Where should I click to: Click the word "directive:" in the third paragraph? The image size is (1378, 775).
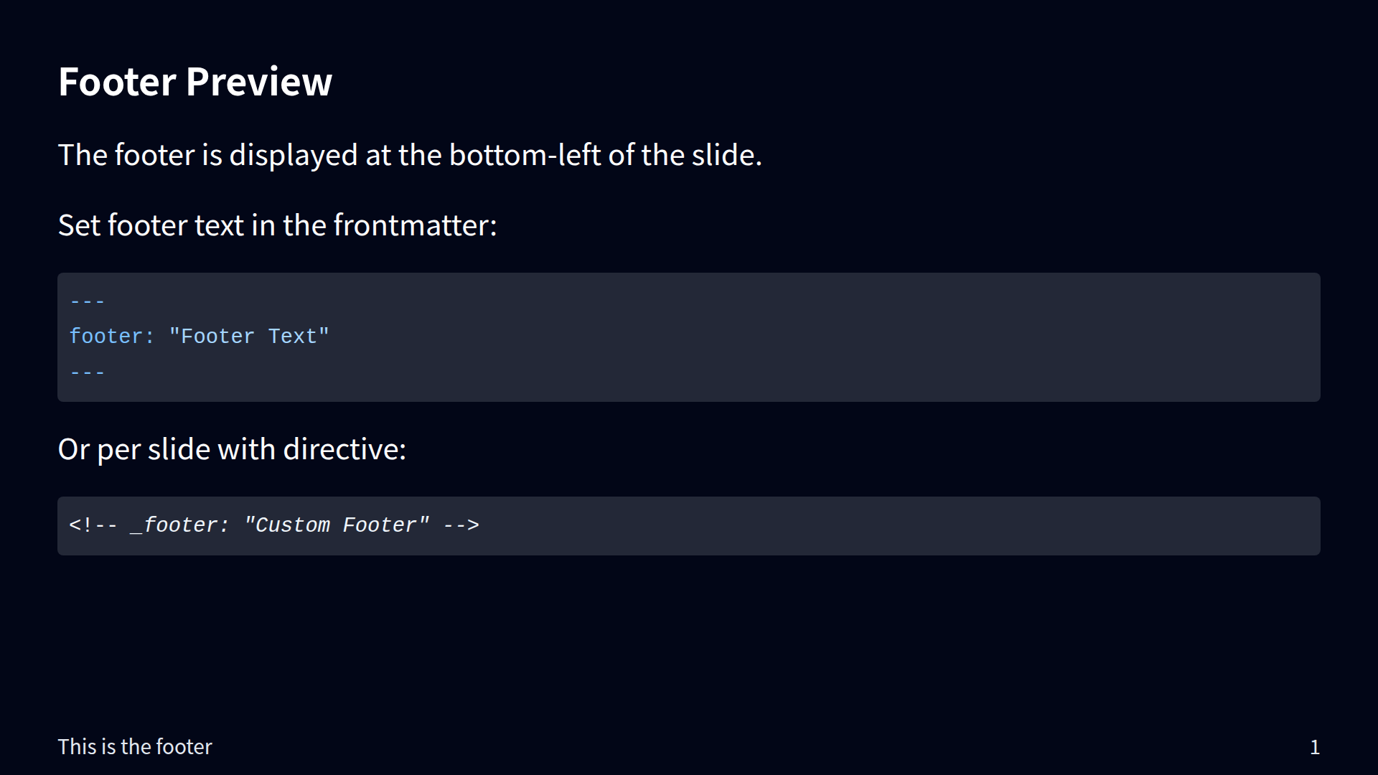(344, 449)
